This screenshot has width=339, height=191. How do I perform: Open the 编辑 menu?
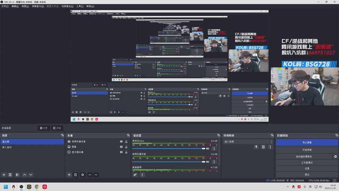point(15,6)
